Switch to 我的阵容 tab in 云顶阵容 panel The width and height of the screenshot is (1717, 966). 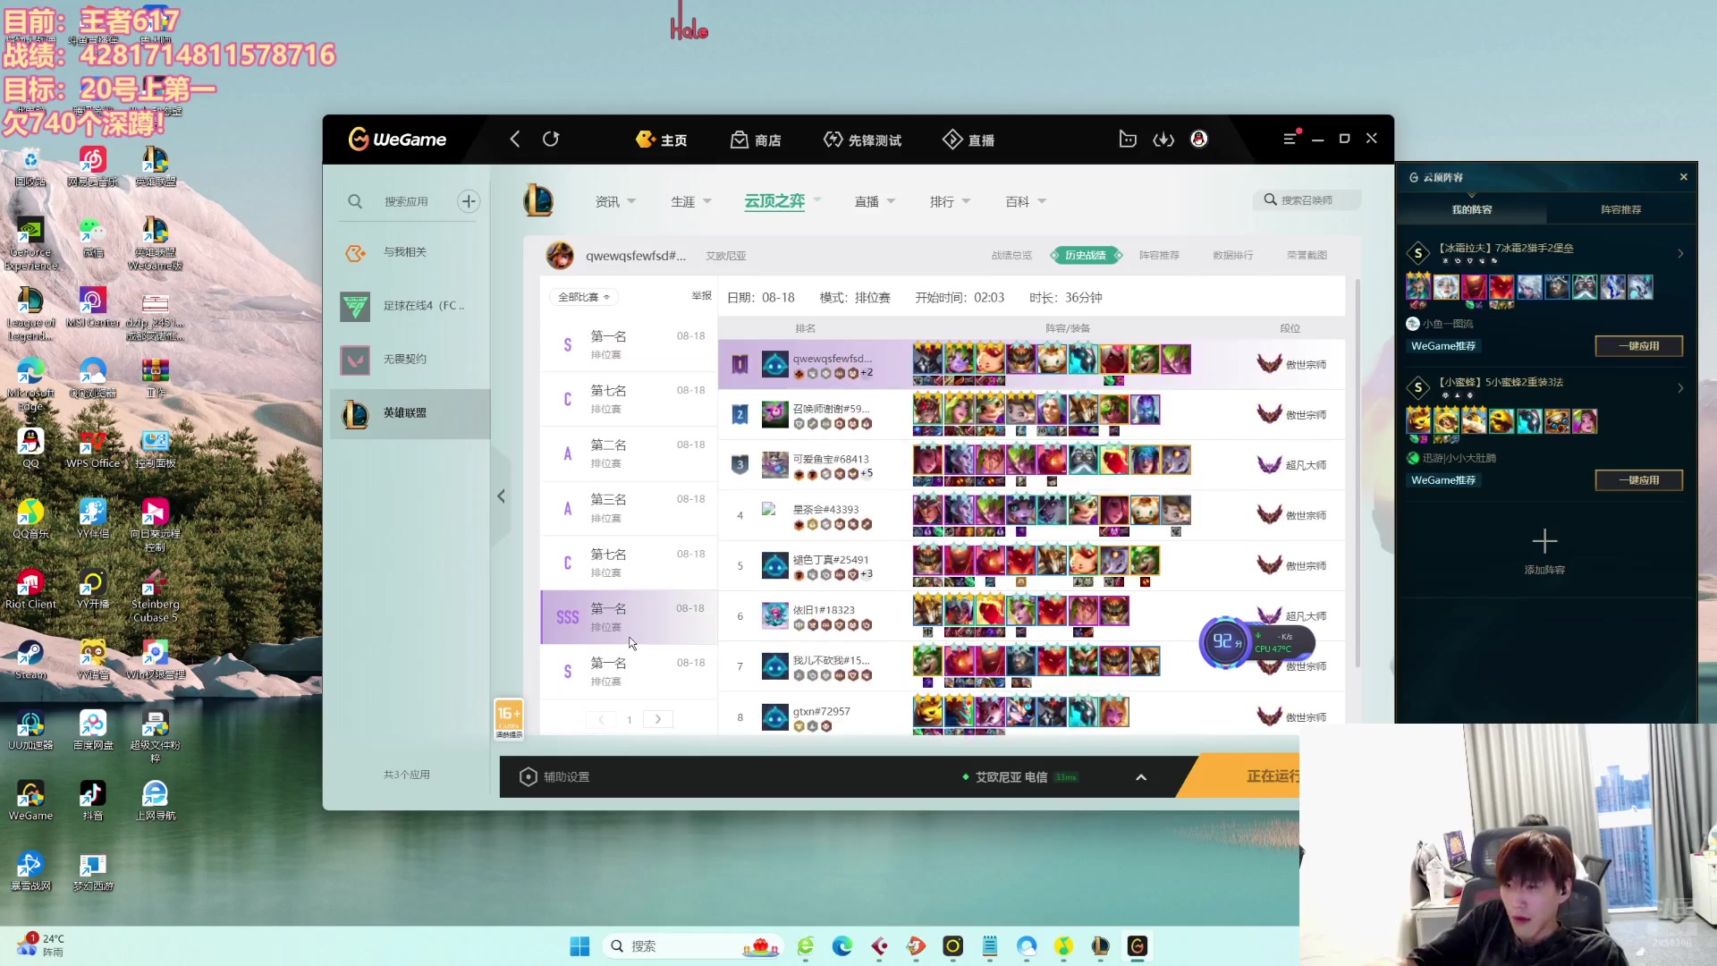point(1471,209)
